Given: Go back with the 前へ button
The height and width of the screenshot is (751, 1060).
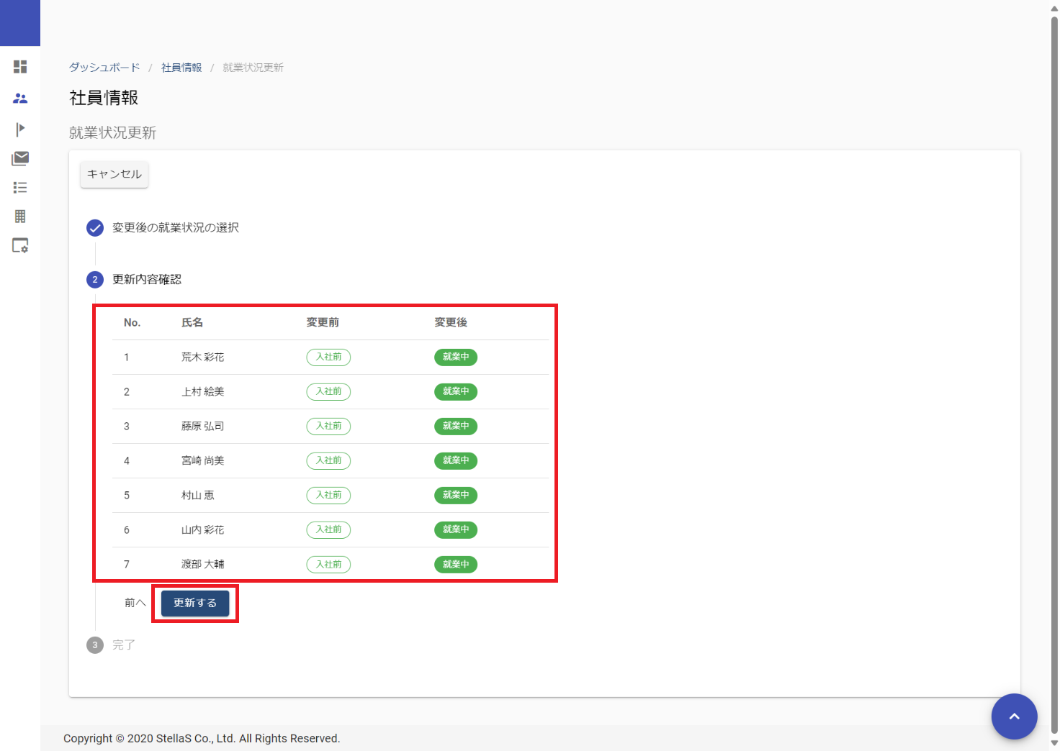Looking at the screenshot, I should tap(135, 603).
